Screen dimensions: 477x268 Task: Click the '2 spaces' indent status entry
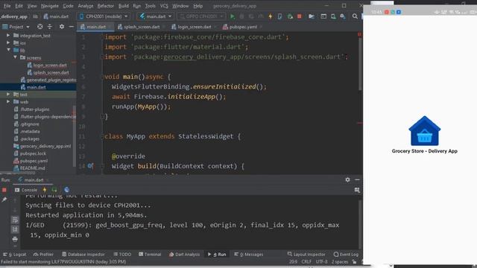(340, 261)
